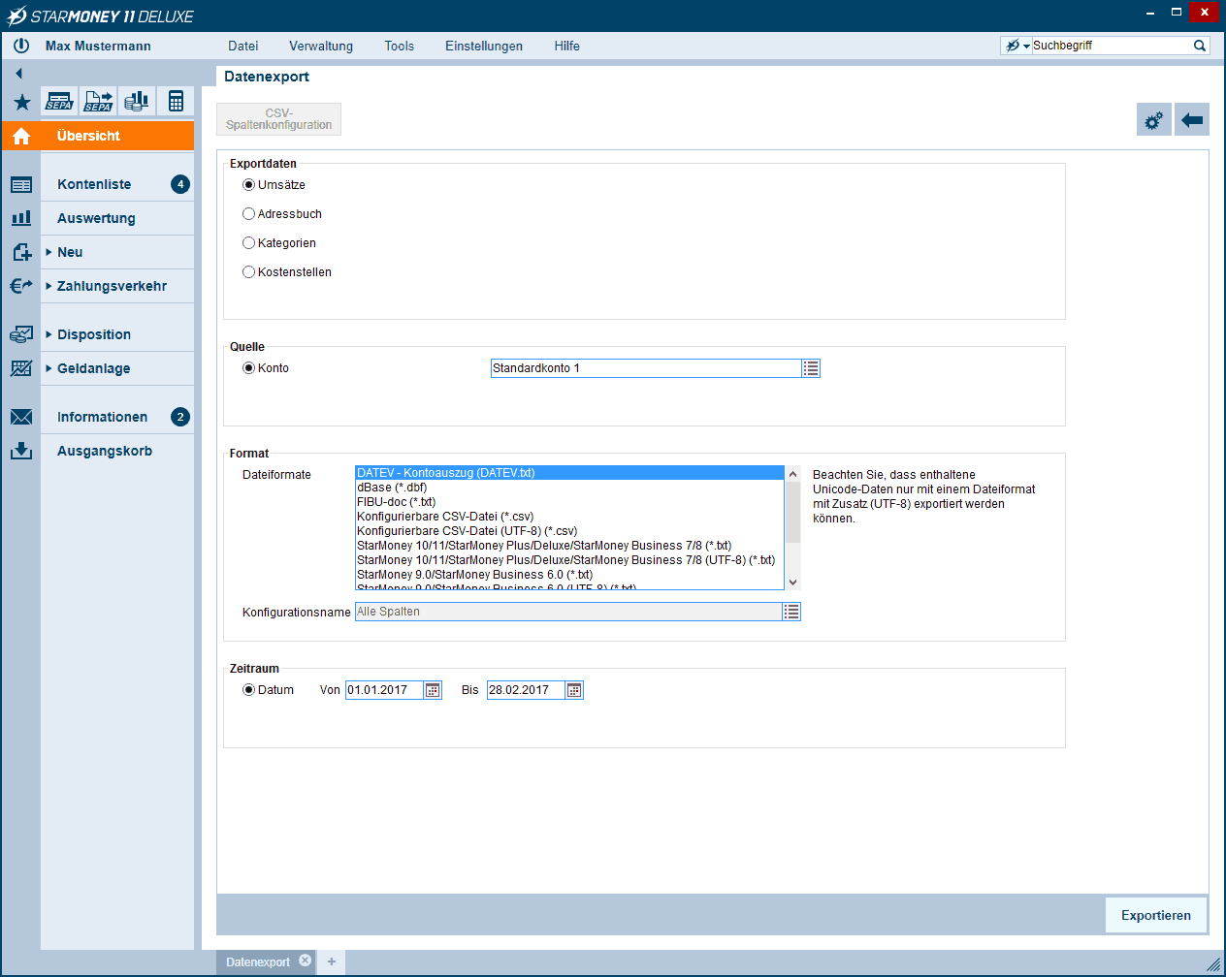Click the Geldanlage chart icon
This screenshot has width=1226, height=977.
click(x=21, y=368)
